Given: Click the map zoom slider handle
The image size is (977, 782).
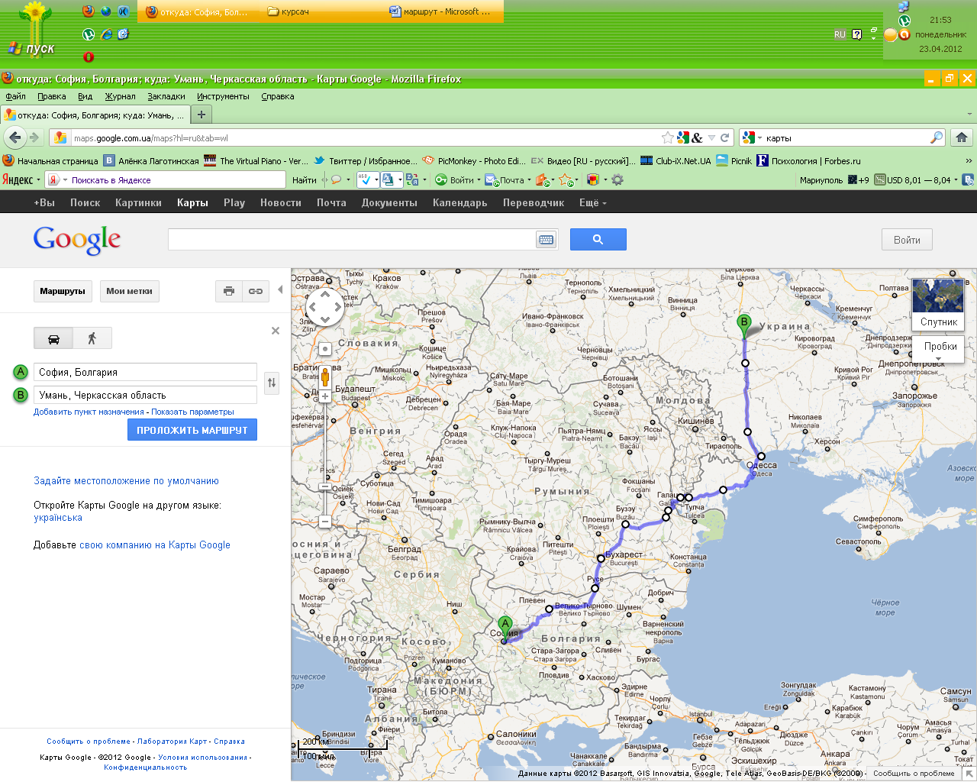Looking at the screenshot, I should (x=325, y=486).
